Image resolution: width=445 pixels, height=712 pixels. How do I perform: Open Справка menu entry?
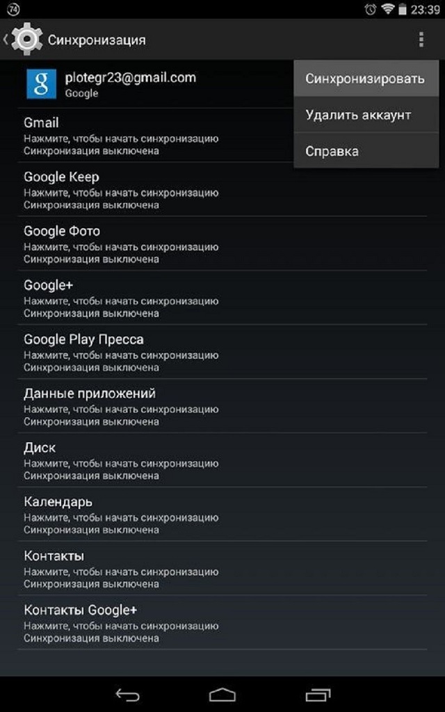tap(366, 151)
